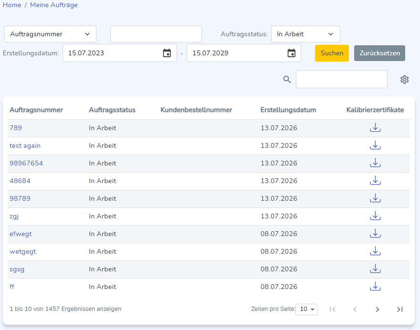Screen dimensions: 420x330
Task: Go to next results page
Action: (x=377, y=309)
